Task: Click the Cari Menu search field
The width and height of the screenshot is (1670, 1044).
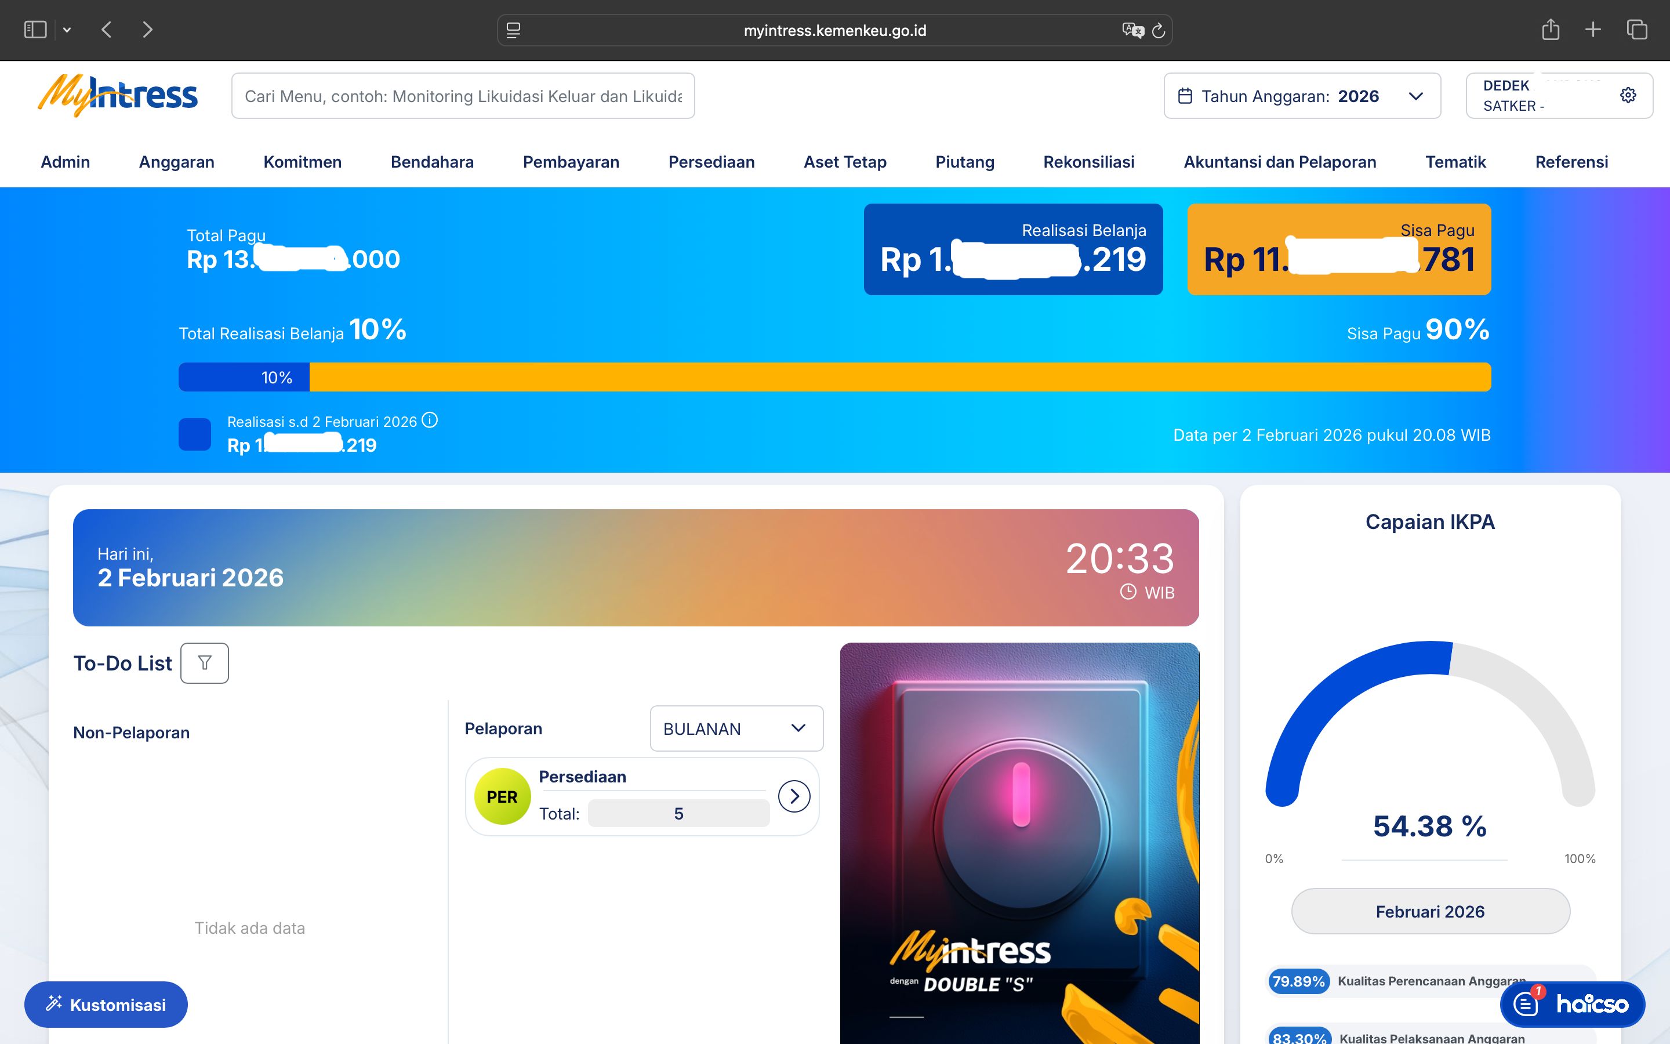Action: 462,96
